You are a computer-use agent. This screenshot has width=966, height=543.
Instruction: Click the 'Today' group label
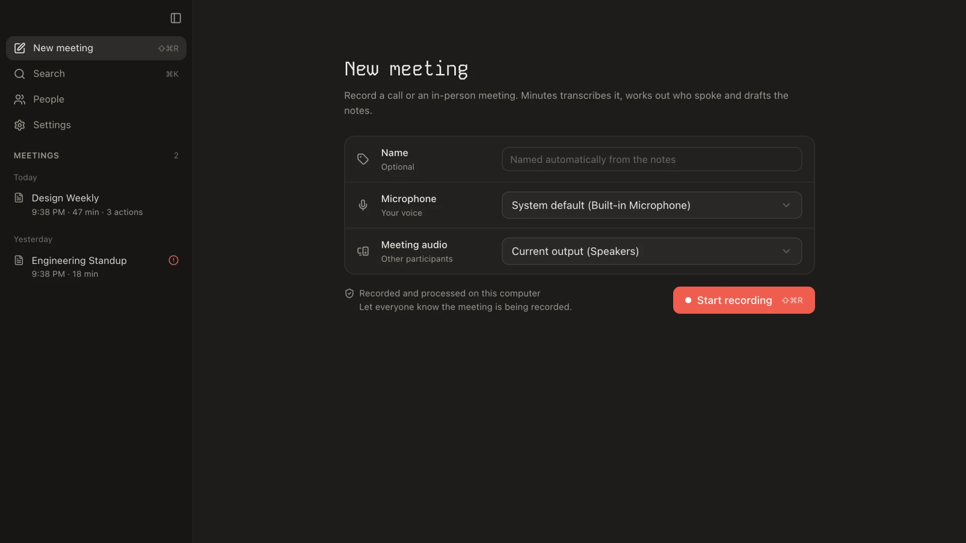pyautogui.click(x=25, y=177)
